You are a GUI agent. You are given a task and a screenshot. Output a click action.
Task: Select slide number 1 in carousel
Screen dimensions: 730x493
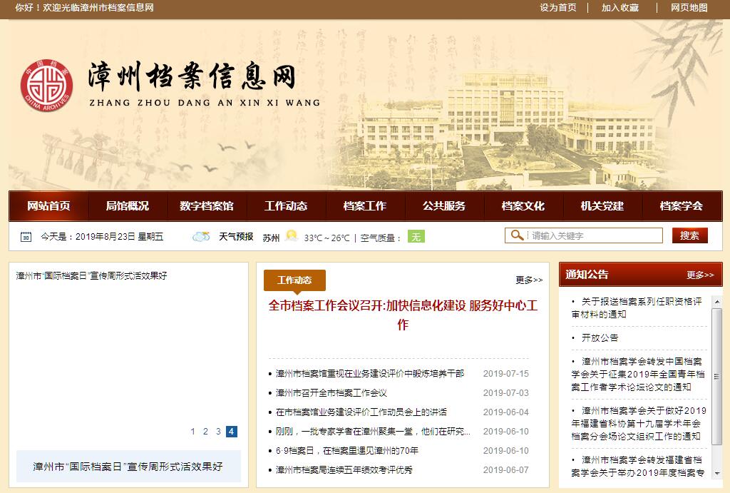point(192,432)
